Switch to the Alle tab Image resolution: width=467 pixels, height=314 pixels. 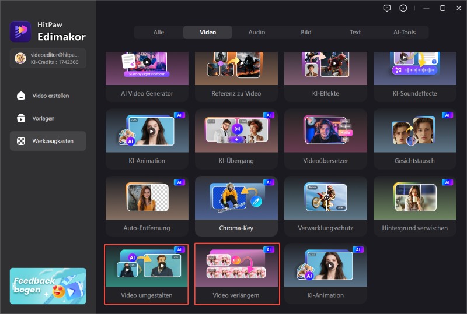pyautogui.click(x=159, y=33)
